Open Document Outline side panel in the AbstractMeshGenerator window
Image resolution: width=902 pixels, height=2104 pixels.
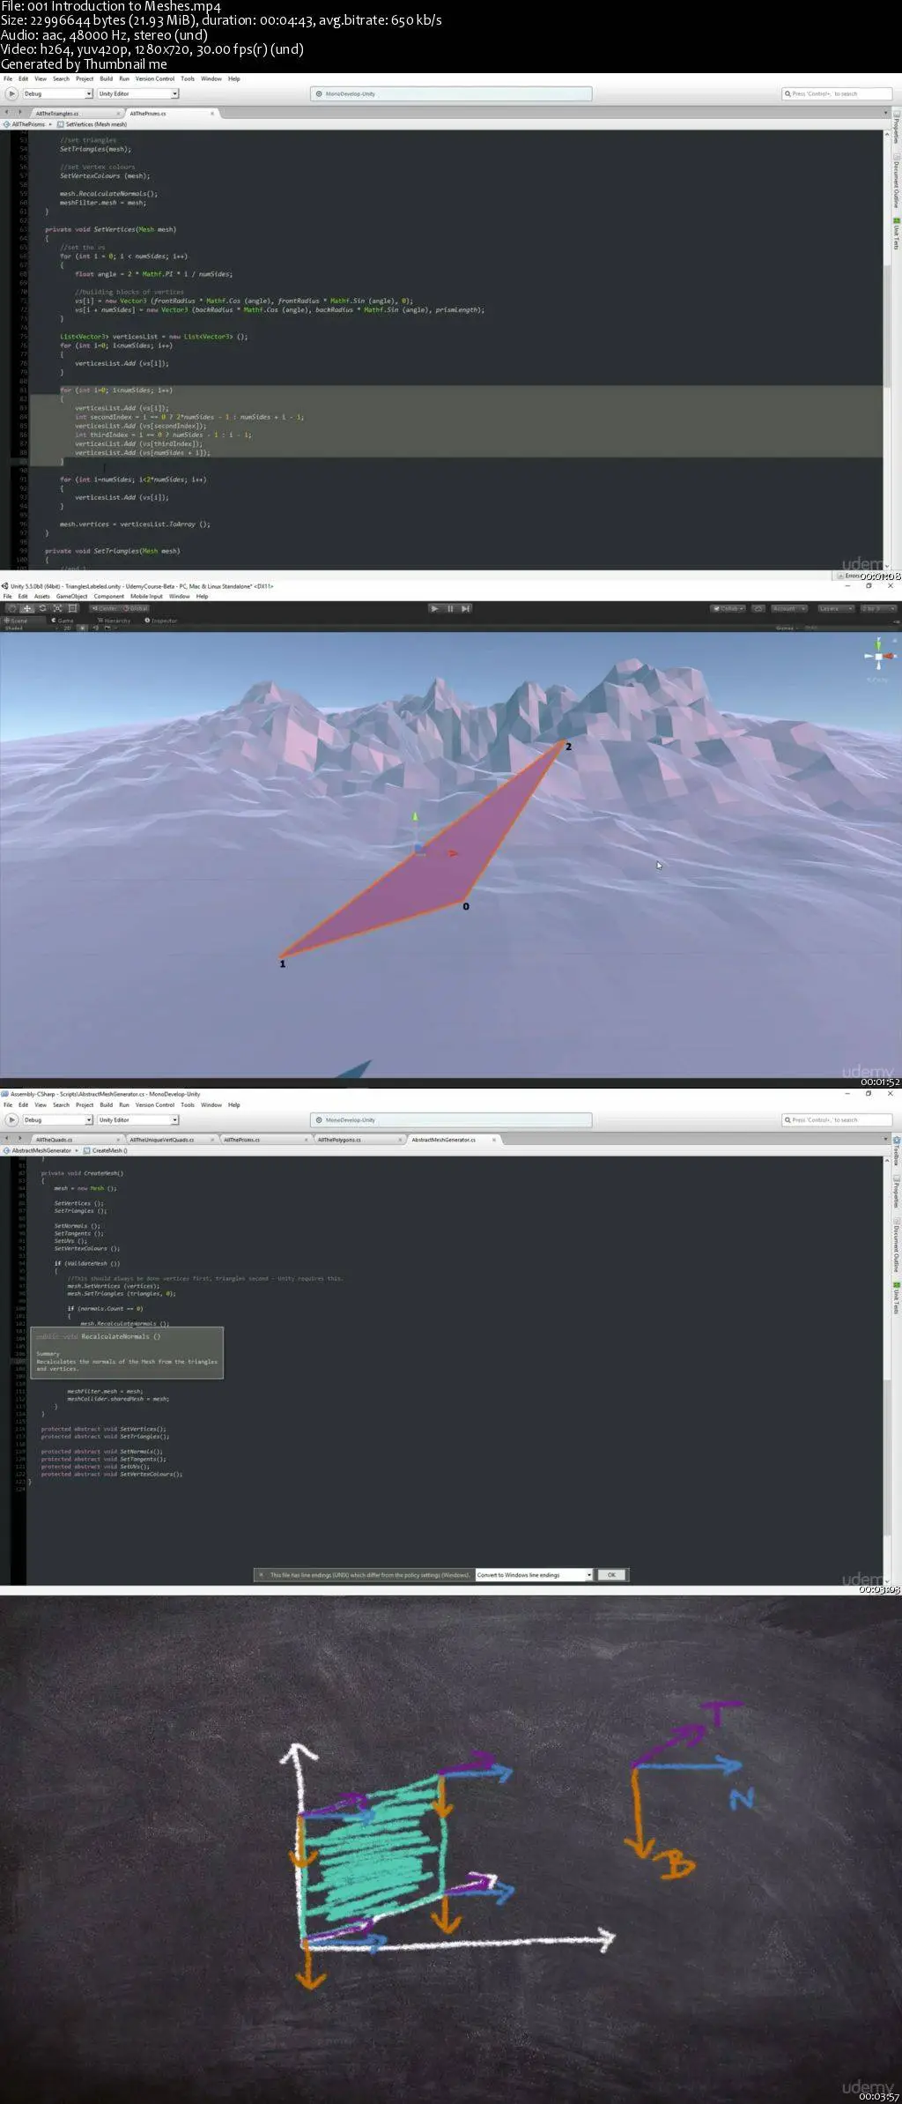(x=897, y=1244)
